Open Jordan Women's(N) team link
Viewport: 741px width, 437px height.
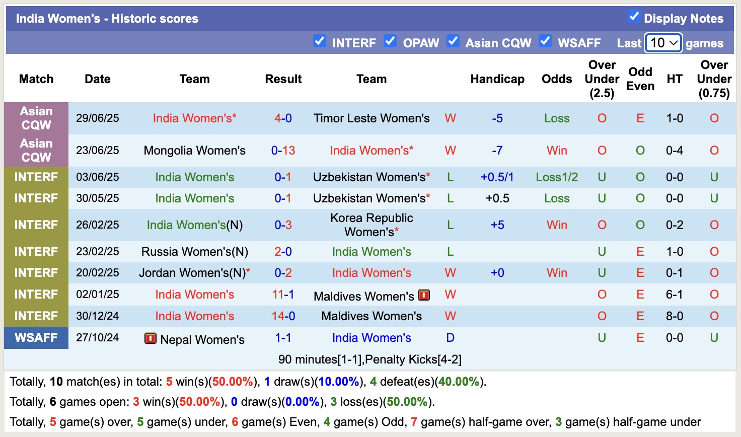(x=192, y=273)
